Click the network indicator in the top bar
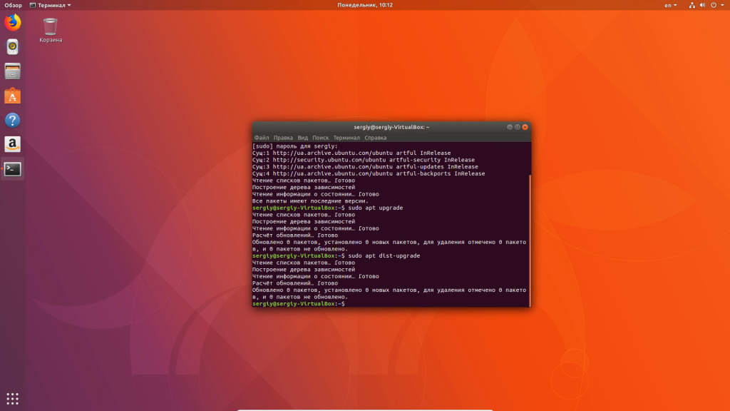The image size is (730, 411). click(692, 5)
